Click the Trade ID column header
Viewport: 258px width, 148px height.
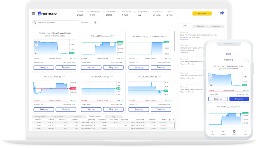tap(37, 120)
